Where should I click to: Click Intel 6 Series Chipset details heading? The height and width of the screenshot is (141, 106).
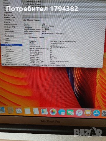[32, 20]
